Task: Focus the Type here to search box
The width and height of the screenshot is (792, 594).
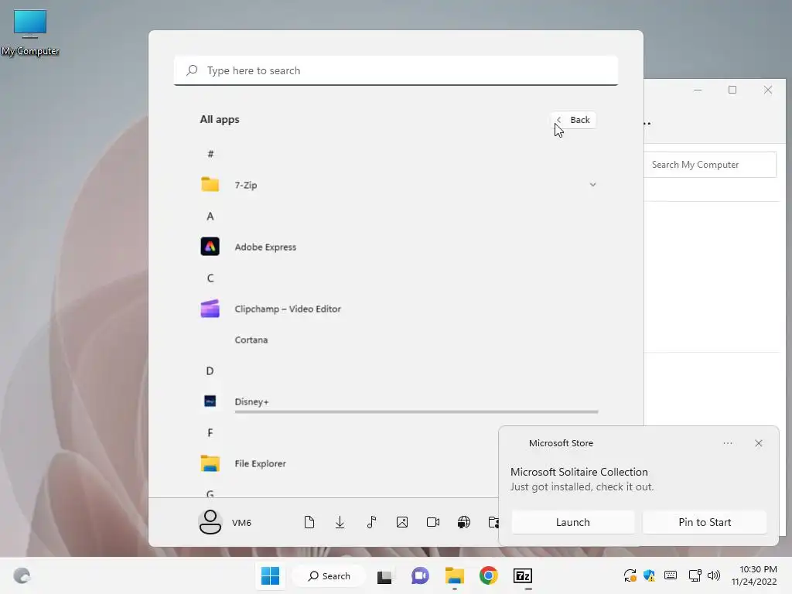Action: 396,70
